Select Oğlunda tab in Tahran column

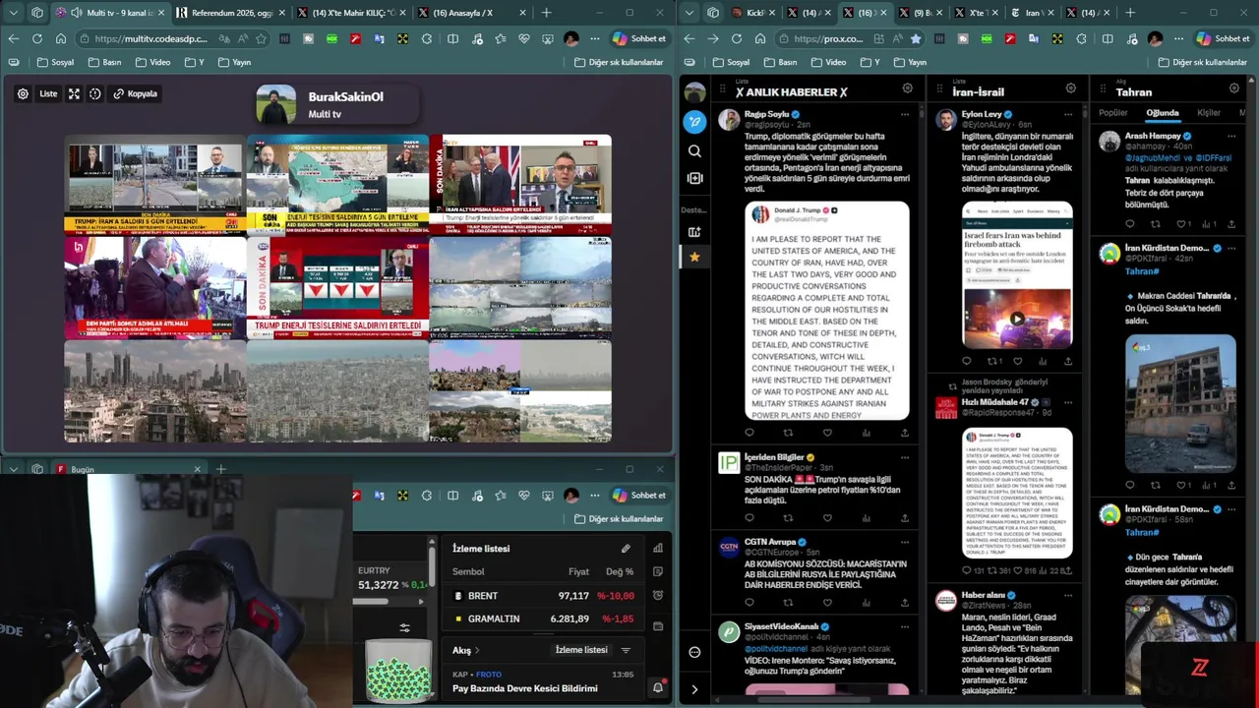click(1162, 112)
